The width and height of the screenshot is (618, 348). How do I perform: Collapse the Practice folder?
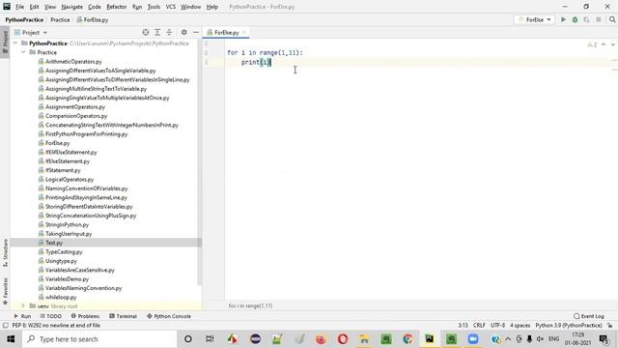click(x=23, y=52)
